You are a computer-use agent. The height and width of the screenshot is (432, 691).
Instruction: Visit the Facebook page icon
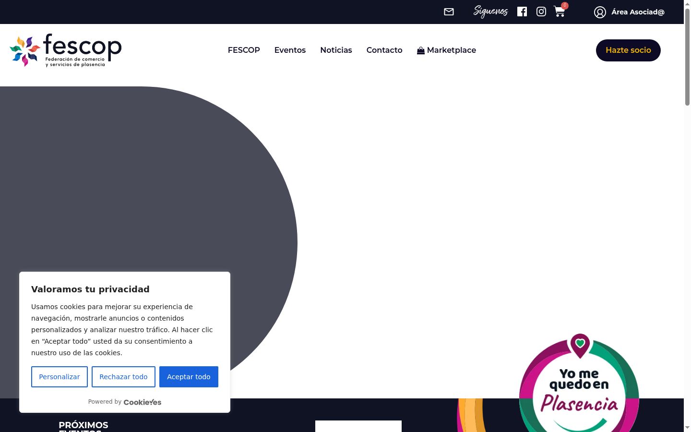pos(522,12)
